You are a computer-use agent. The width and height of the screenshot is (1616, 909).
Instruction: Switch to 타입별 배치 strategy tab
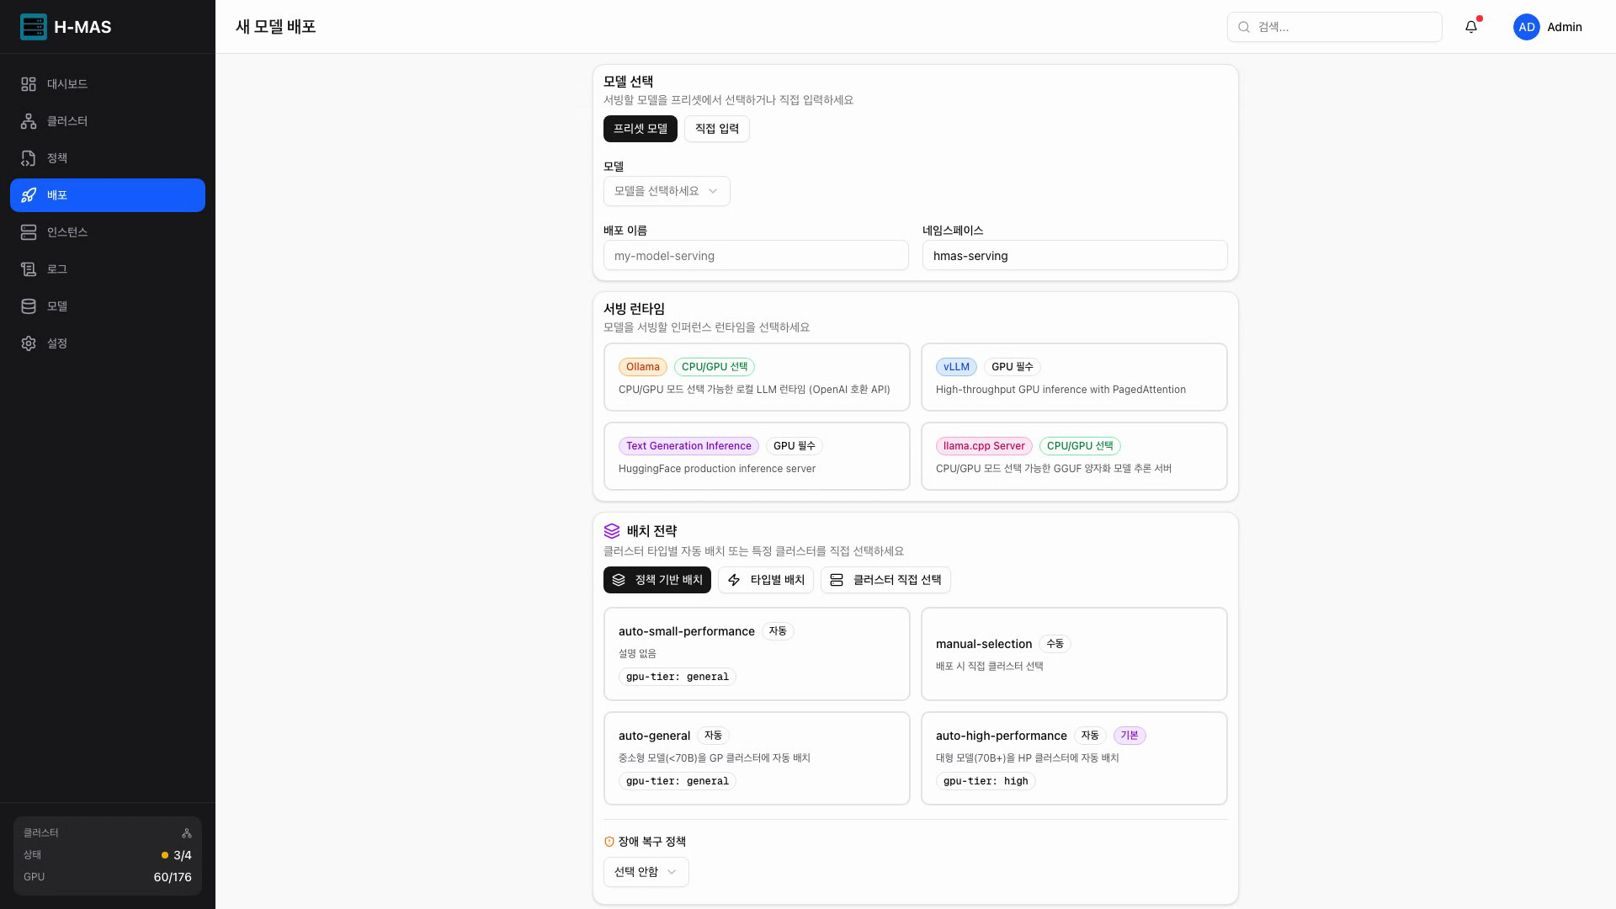pos(765,580)
